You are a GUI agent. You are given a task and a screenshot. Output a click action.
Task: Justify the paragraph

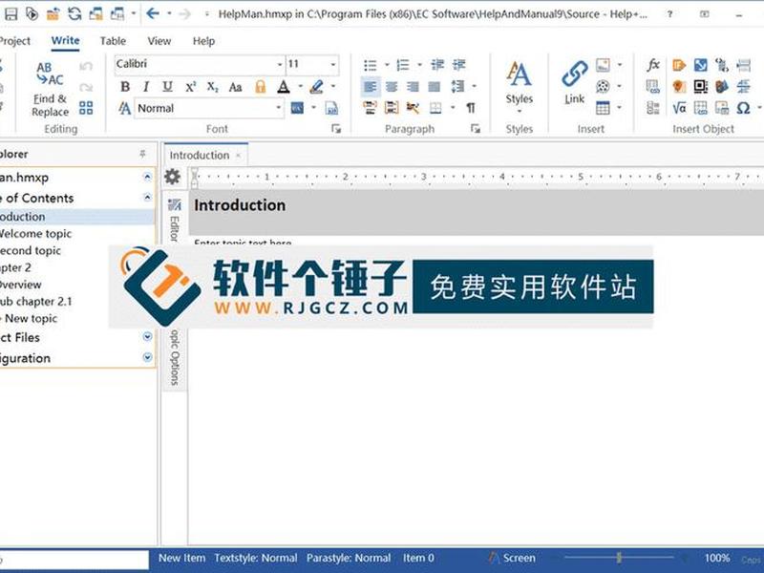coord(435,87)
